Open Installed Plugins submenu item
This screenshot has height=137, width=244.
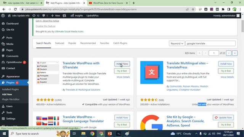(x=10, y=89)
